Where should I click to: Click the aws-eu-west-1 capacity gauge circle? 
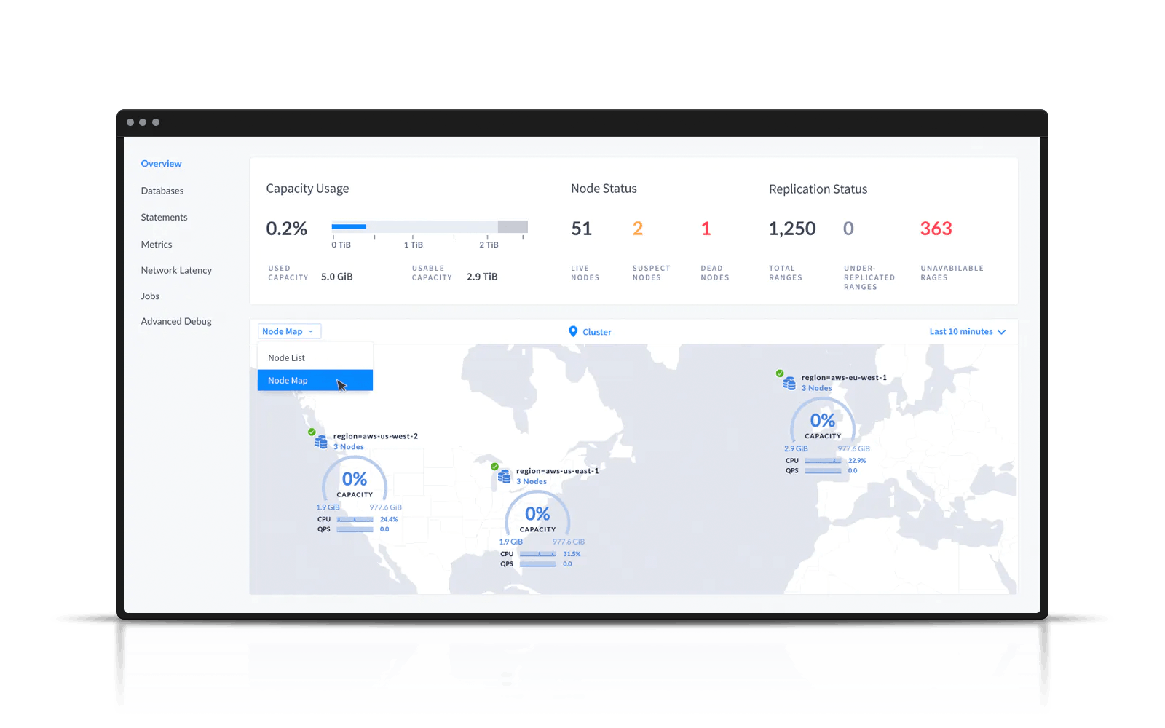click(823, 425)
